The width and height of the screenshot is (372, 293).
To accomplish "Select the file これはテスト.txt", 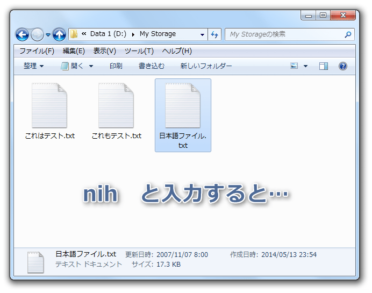I will pyautogui.click(x=49, y=111).
